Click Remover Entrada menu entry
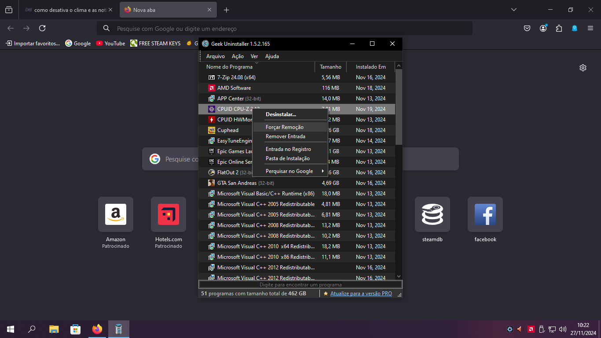The height and width of the screenshot is (338, 601). pos(286,136)
